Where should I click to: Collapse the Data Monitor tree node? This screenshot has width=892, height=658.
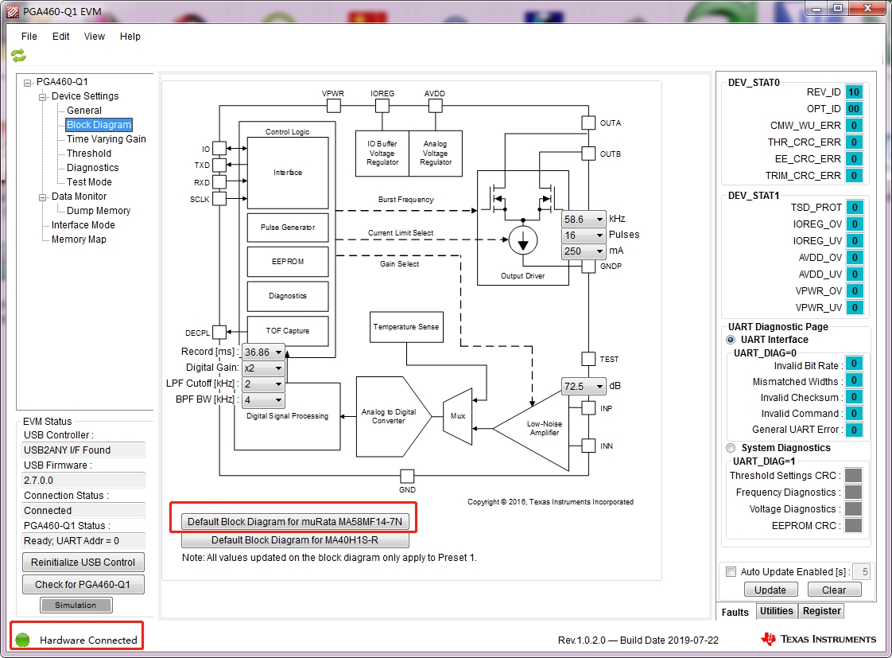(42, 197)
